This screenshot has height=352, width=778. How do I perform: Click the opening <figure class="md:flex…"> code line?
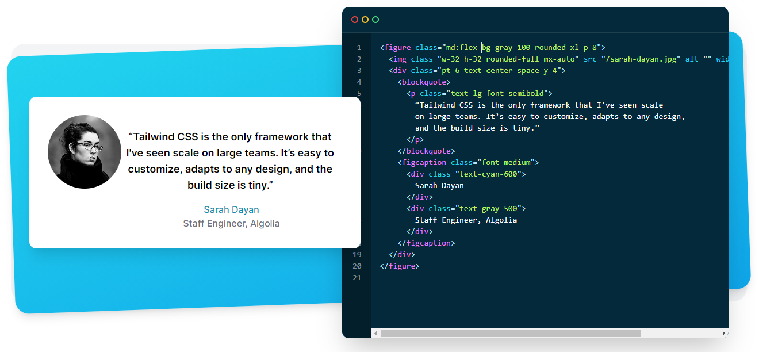pos(493,48)
